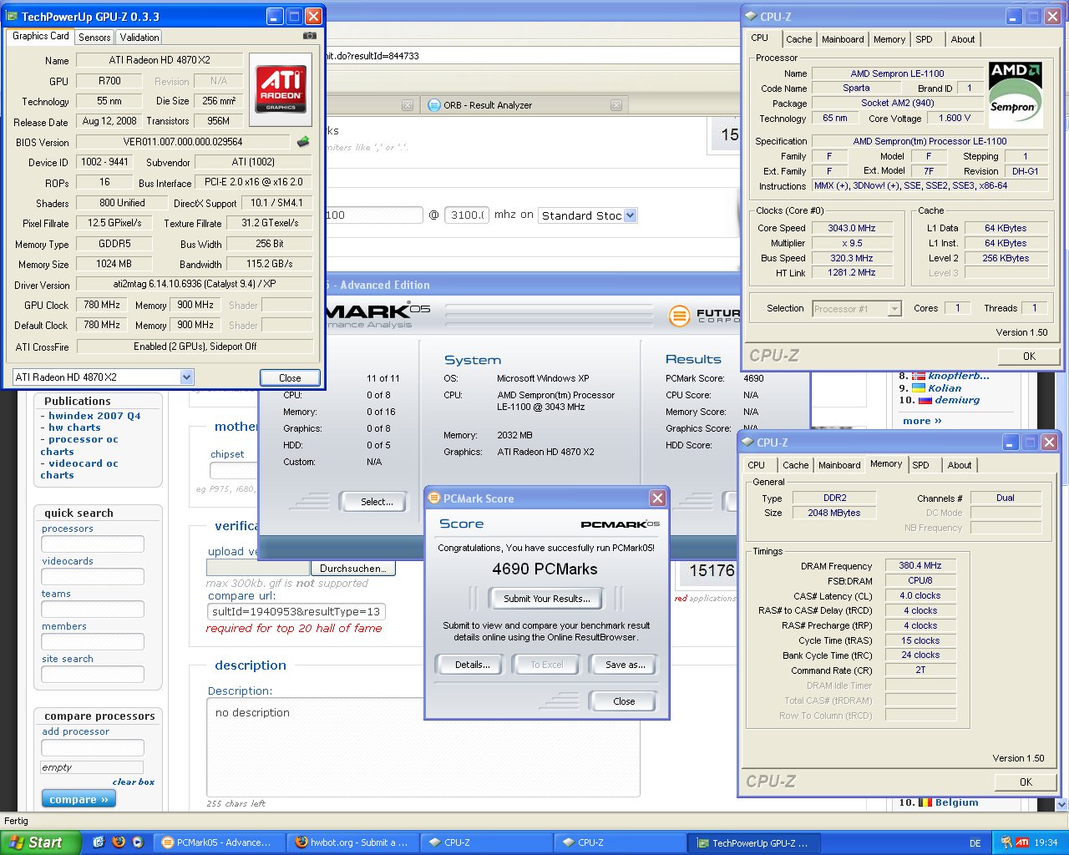Open SPD tab in bottom CPU-Z window
The width and height of the screenshot is (1069, 855).
pos(920,465)
